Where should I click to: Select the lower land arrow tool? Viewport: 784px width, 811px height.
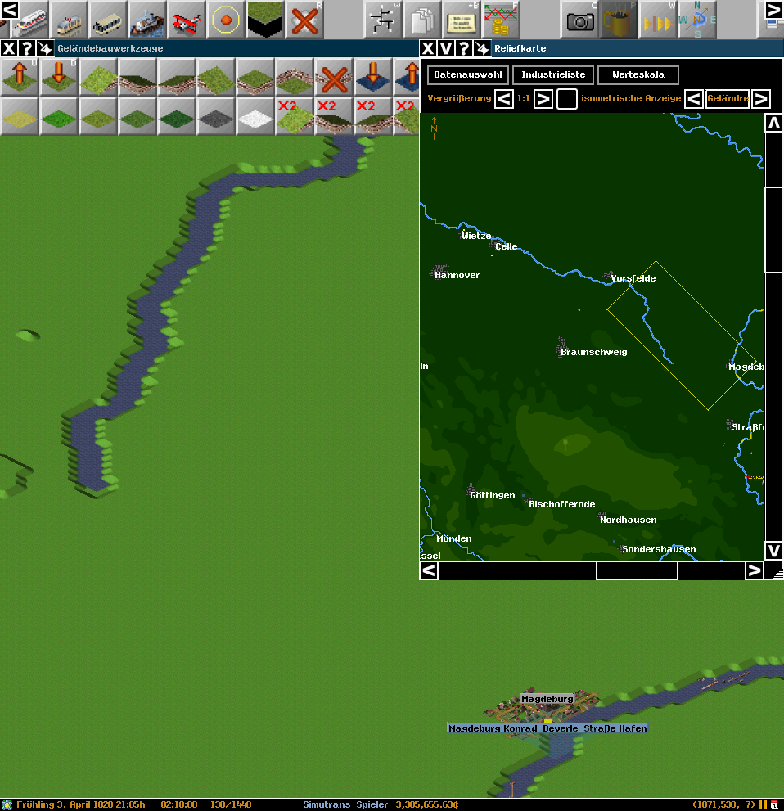pos(58,77)
